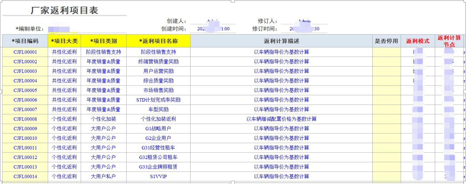Select the 是否停用 cell for CJFL00010
466x184 pixels.
click(386, 138)
